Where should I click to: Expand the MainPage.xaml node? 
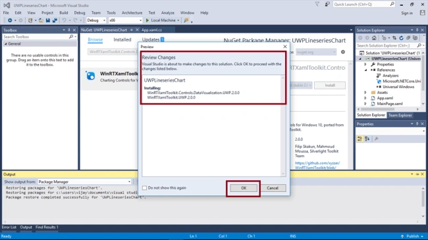coord(365,104)
